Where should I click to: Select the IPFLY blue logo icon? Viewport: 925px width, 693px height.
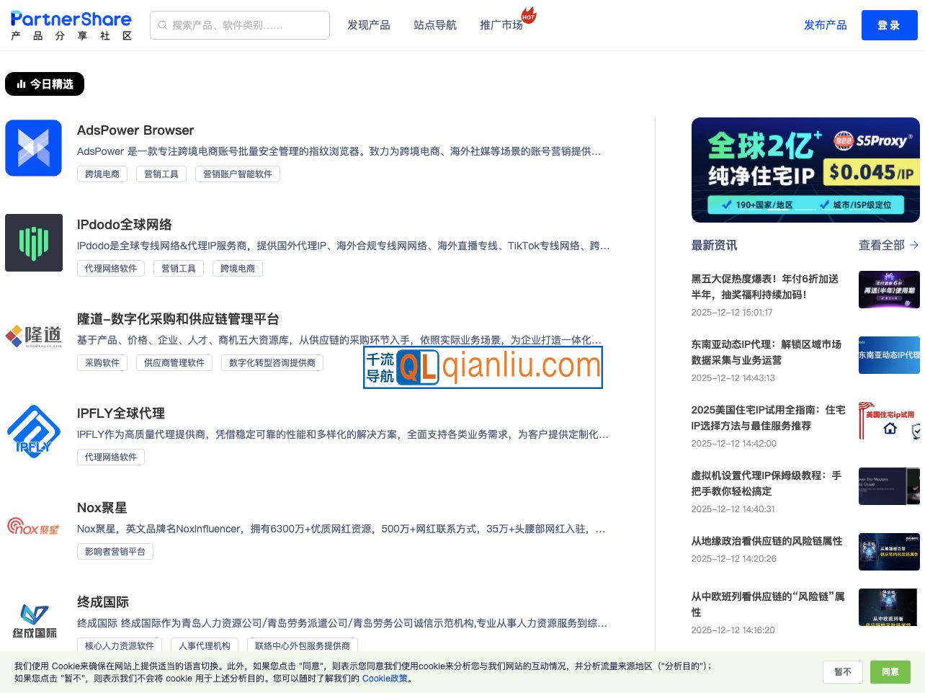click(x=33, y=431)
